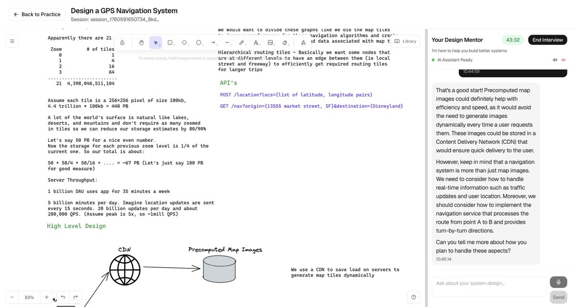
Task: Click the 'Your Design Mentor' heading
Action: click(457, 40)
